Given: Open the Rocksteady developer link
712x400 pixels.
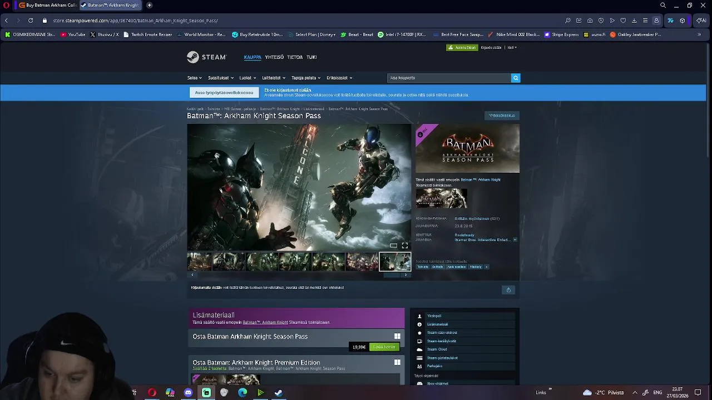Looking at the screenshot, I should (x=464, y=235).
